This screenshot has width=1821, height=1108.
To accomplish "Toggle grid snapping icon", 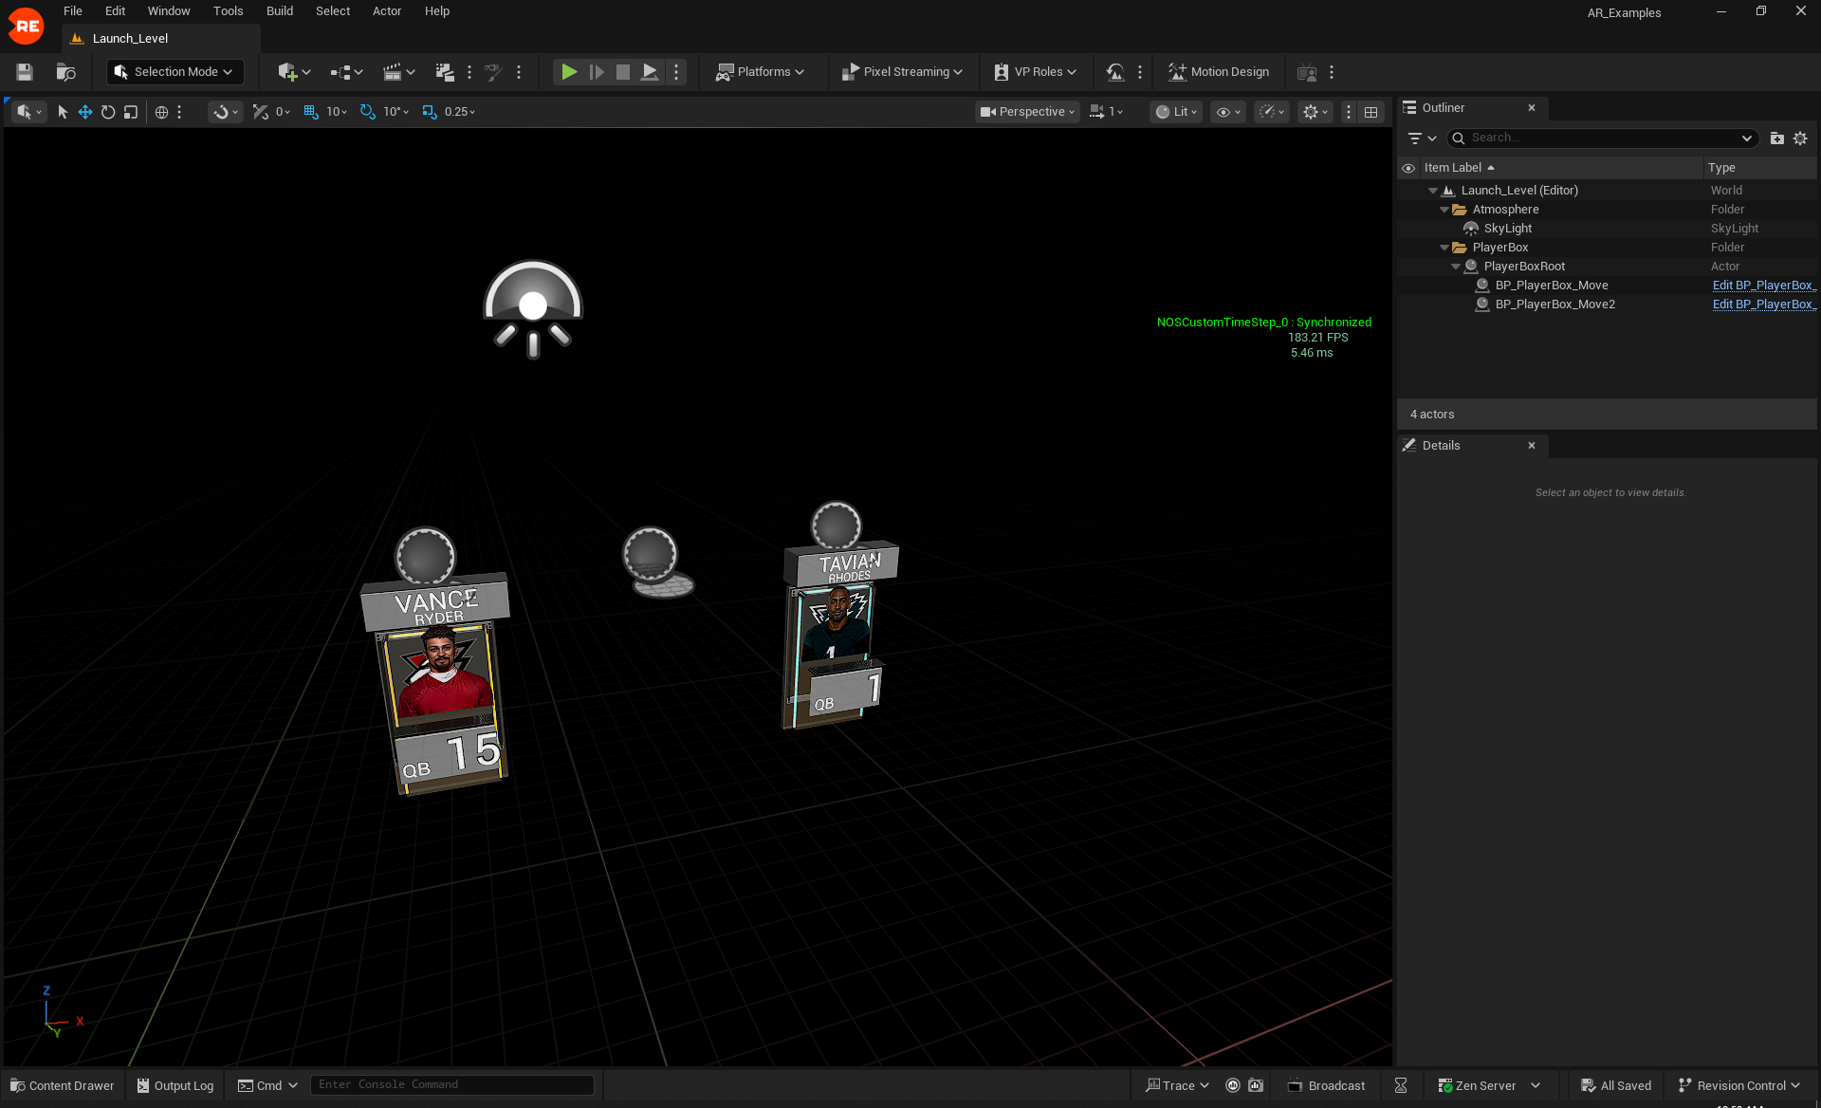I will (x=311, y=112).
